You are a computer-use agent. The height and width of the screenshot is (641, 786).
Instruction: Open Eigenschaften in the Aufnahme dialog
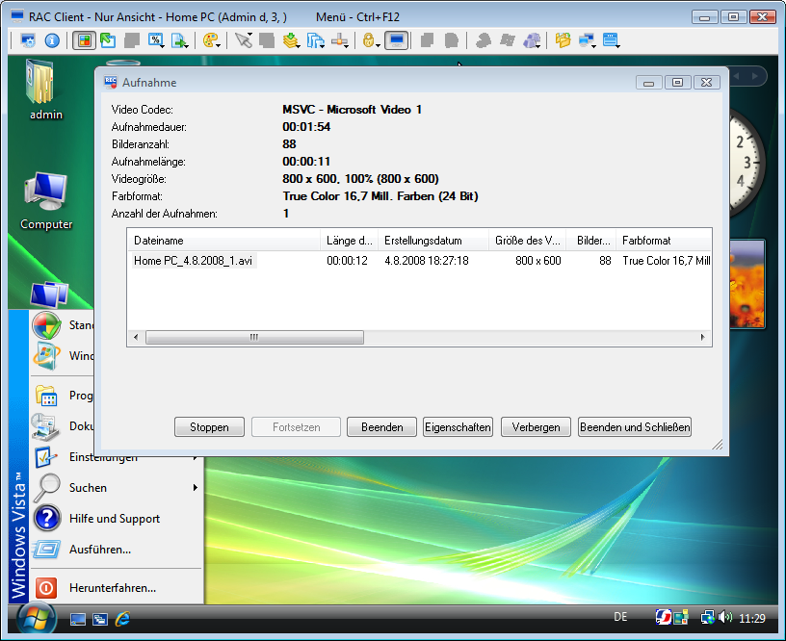click(x=458, y=427)
